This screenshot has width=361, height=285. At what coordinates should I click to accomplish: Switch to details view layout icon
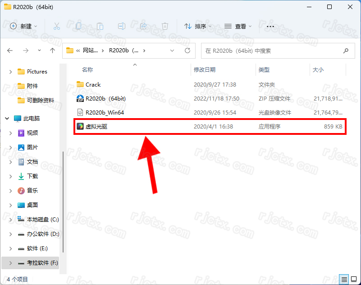point(344,279)
